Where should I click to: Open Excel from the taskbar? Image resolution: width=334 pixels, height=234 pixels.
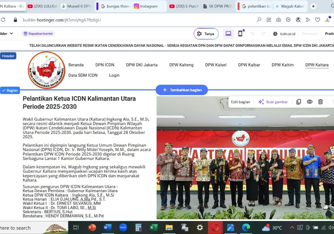154,227
